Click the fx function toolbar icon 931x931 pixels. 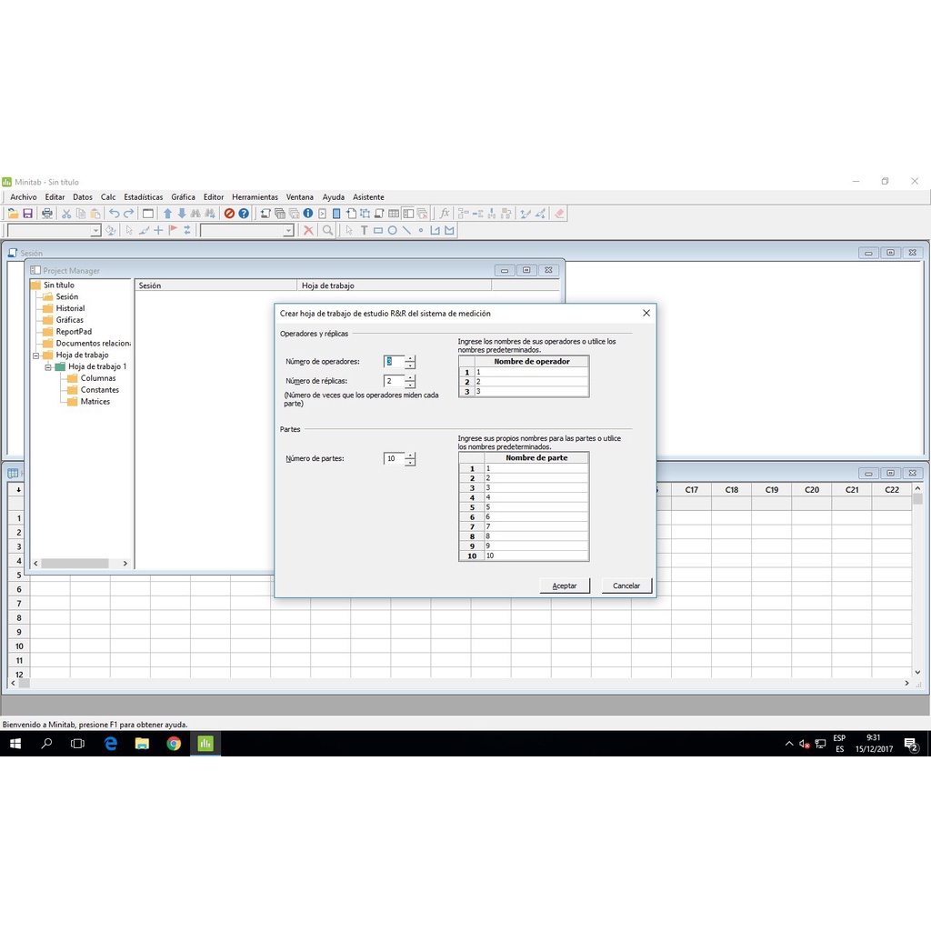coord(445,214)
